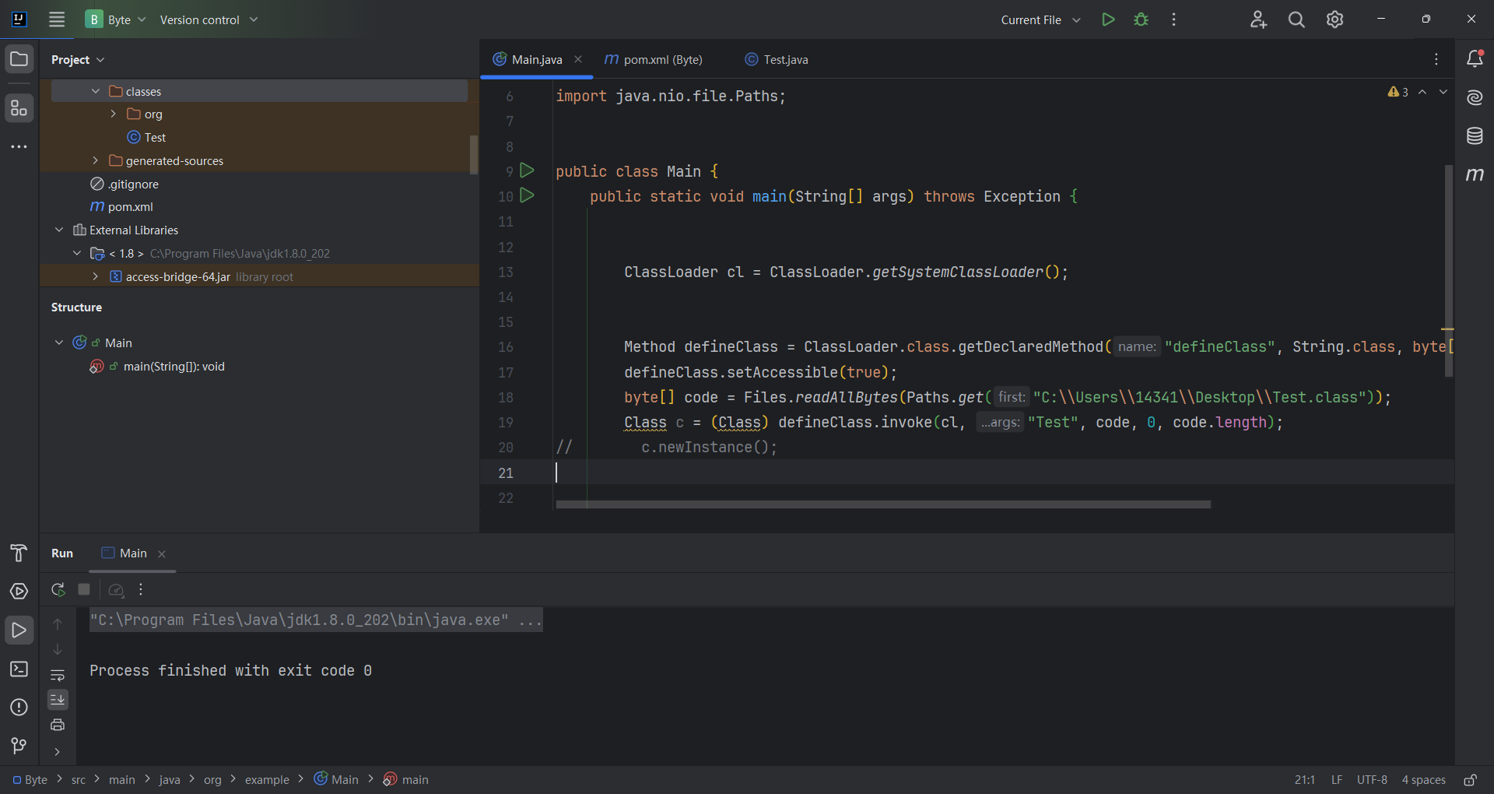The height and width of the screenshot is (794, 1494).
Task: Toggle scroll to end in console
Action: click(x=58, y=700)
